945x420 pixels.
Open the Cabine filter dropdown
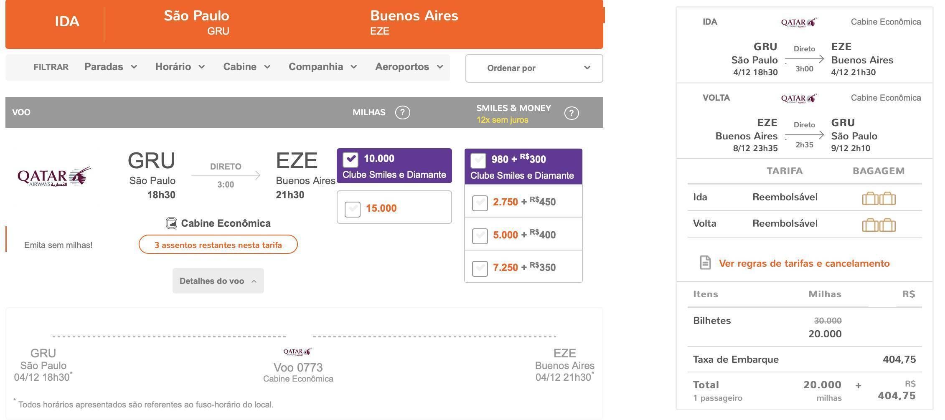point(247,67)
